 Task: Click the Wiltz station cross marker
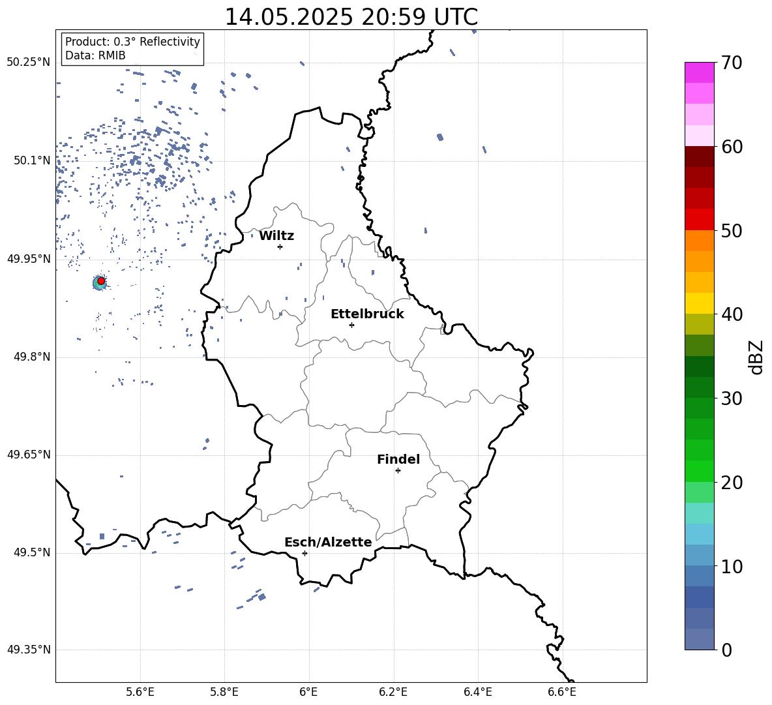pyautogui.click(x=280, y=247)
